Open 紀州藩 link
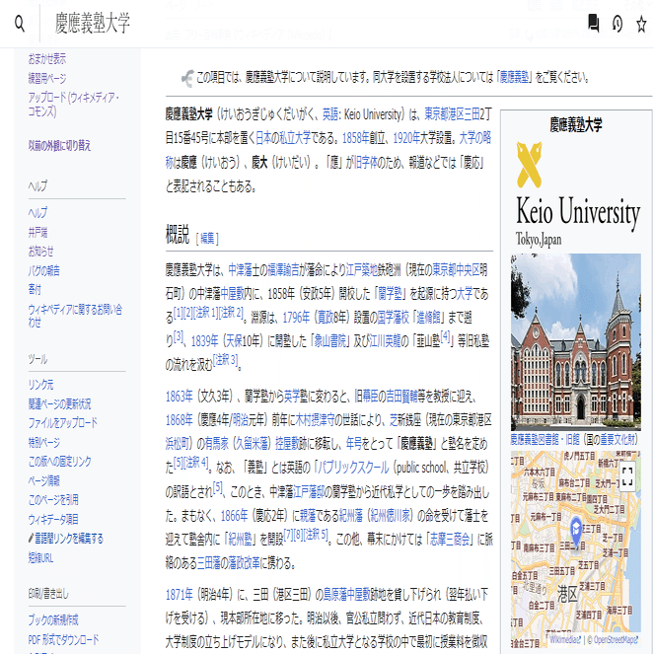Viewport: 654px width, 654px height. click(351, 516)
